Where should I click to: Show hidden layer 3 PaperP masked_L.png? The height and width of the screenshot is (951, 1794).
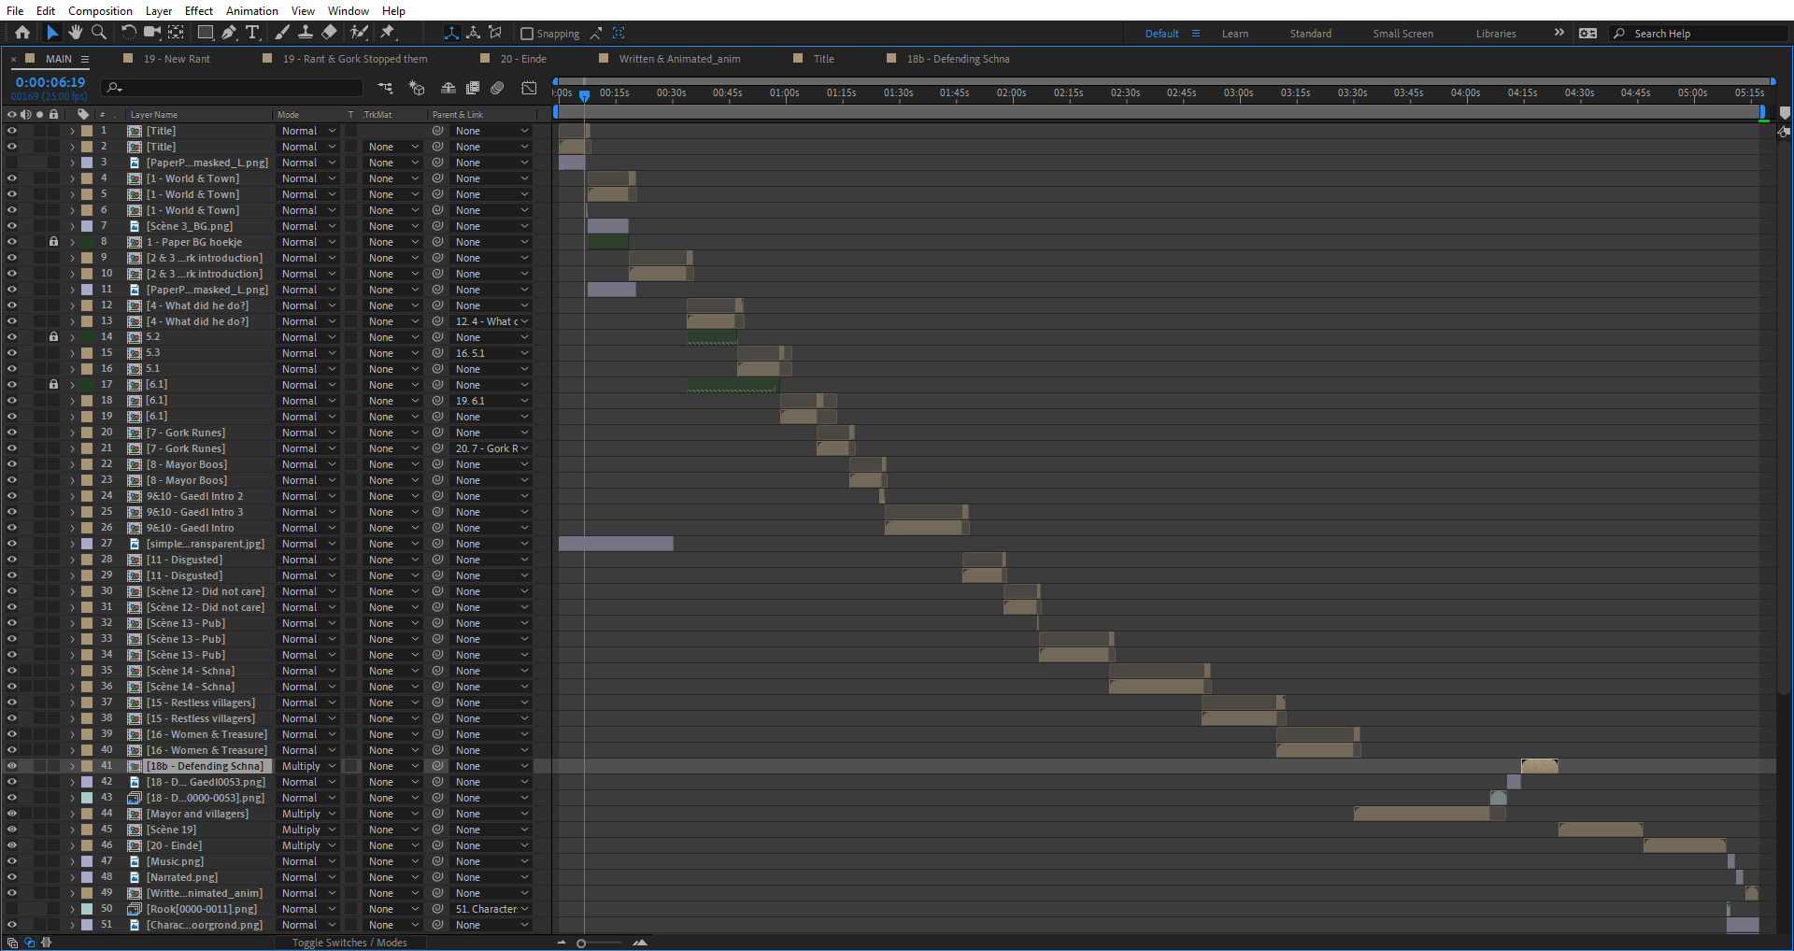(x=12, y=163)
